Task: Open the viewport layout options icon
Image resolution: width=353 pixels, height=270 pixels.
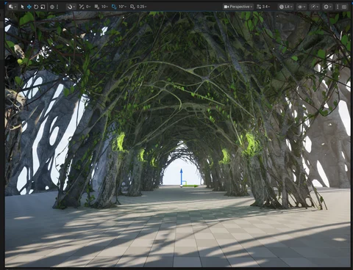Action: [344, 7]
